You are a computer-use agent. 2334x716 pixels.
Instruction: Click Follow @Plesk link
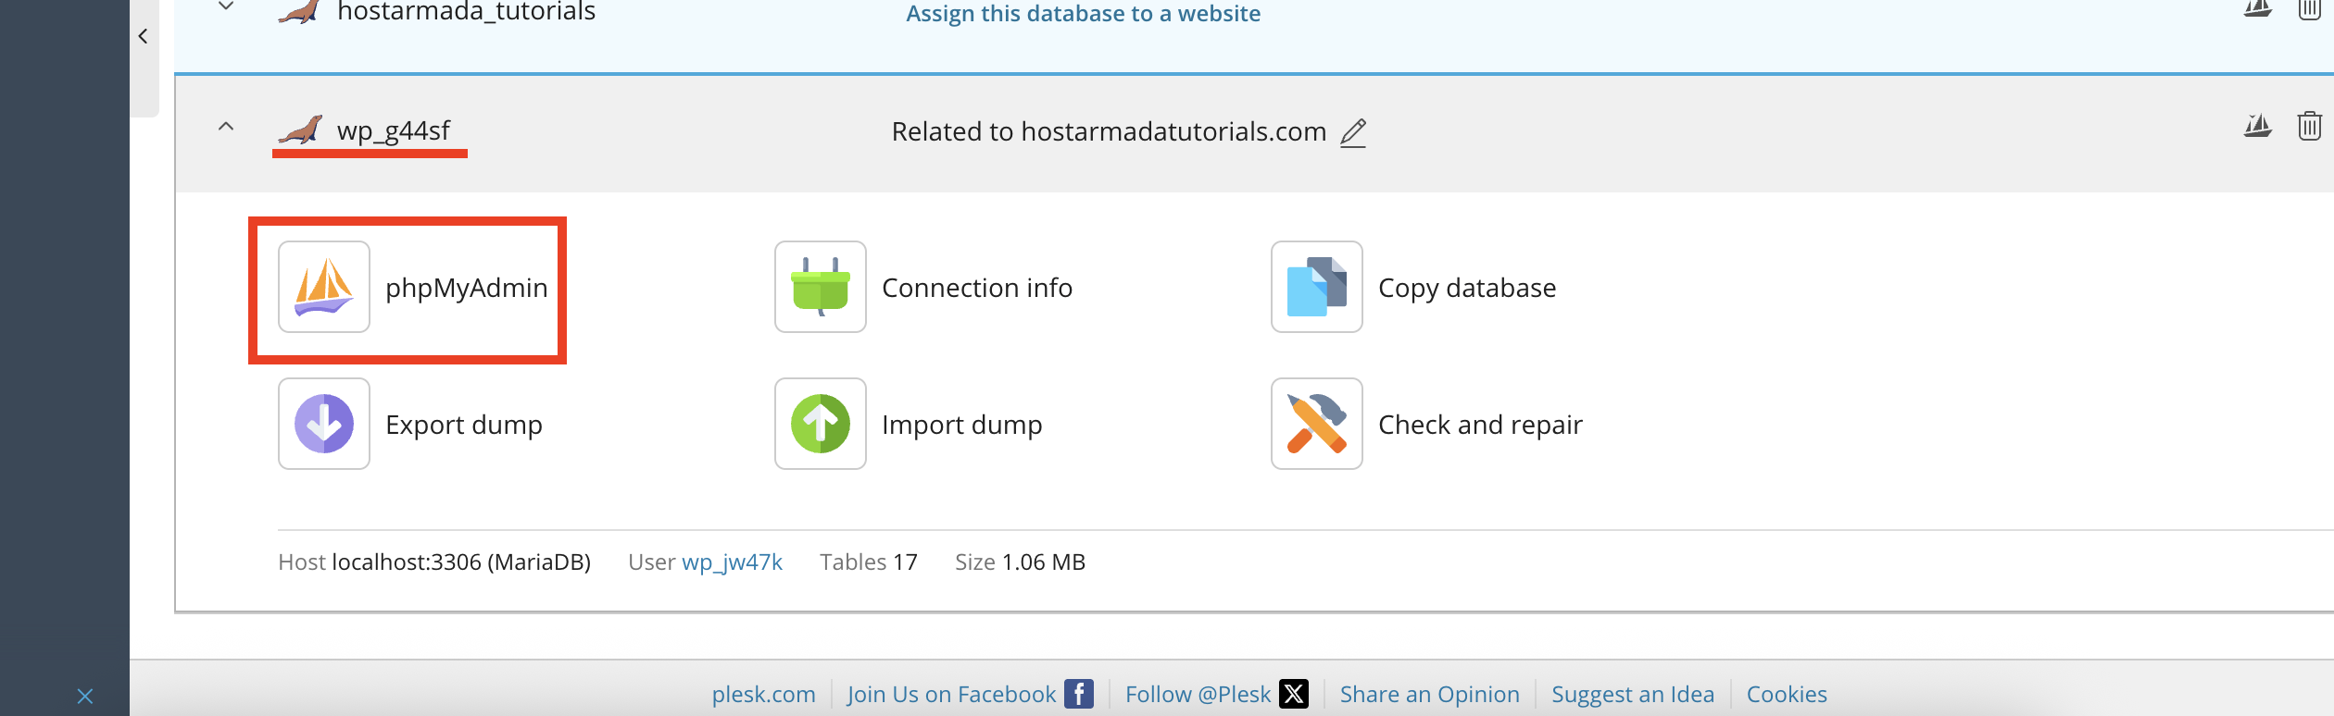[1216, 694]
